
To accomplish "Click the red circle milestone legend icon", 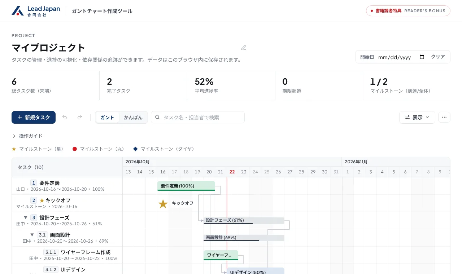I will 75,149.
